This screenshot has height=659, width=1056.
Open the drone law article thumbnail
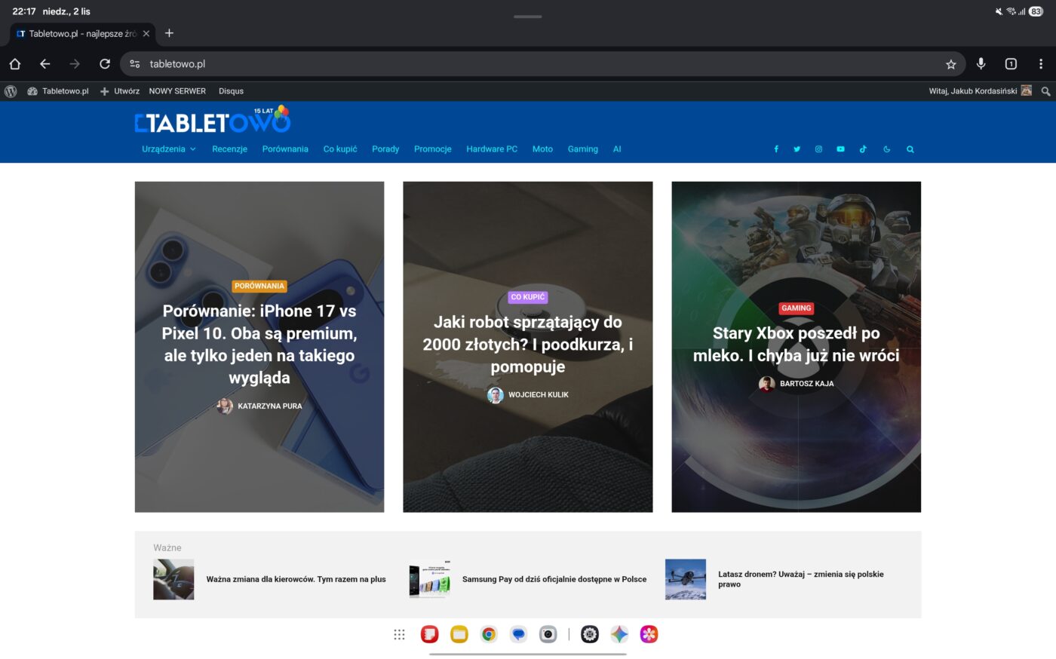(685, 579)
